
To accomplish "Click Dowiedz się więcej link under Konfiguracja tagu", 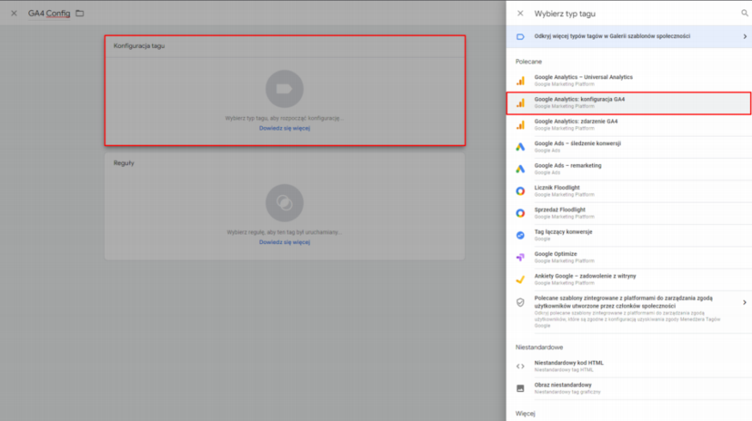I will [284, 128].
